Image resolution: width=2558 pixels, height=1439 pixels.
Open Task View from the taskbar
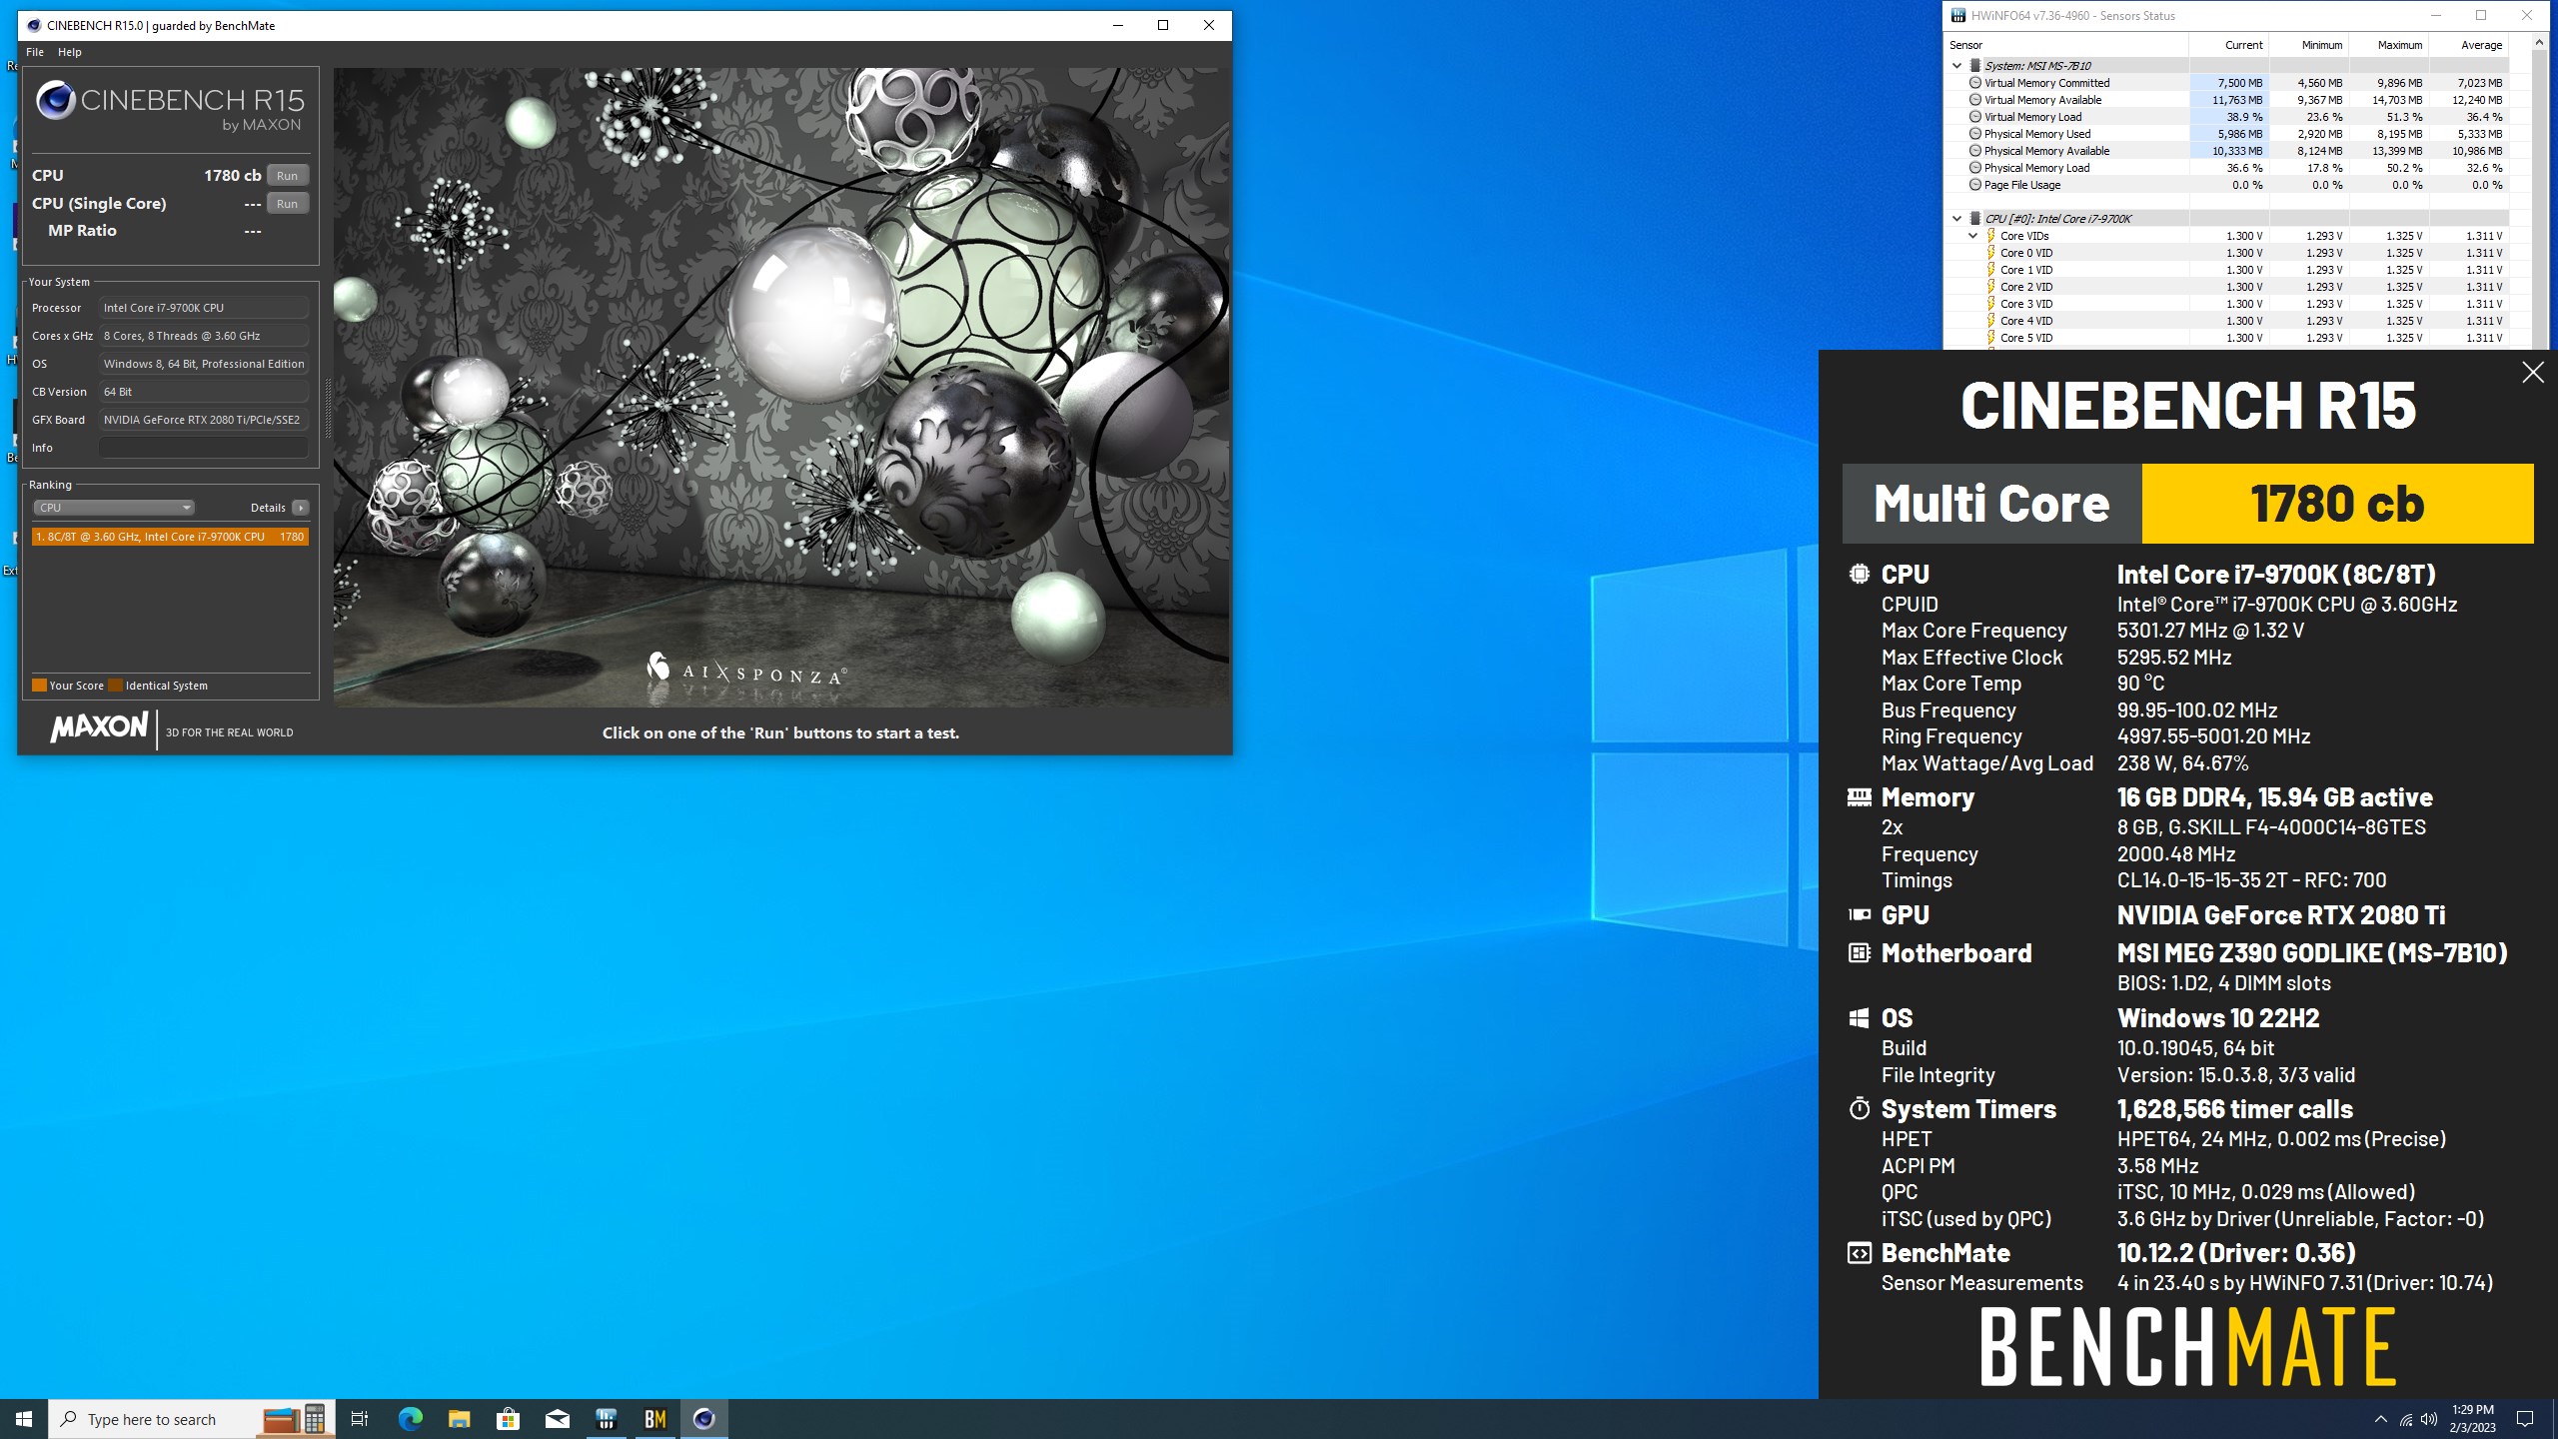(x=360, y=1419)
